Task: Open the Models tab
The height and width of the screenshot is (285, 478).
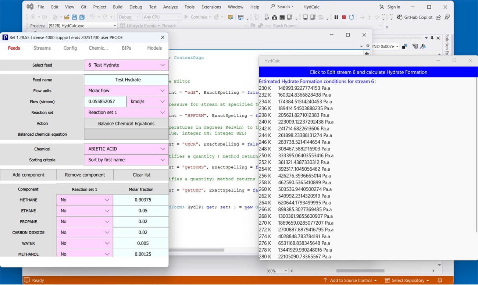Action: point(154,48)
